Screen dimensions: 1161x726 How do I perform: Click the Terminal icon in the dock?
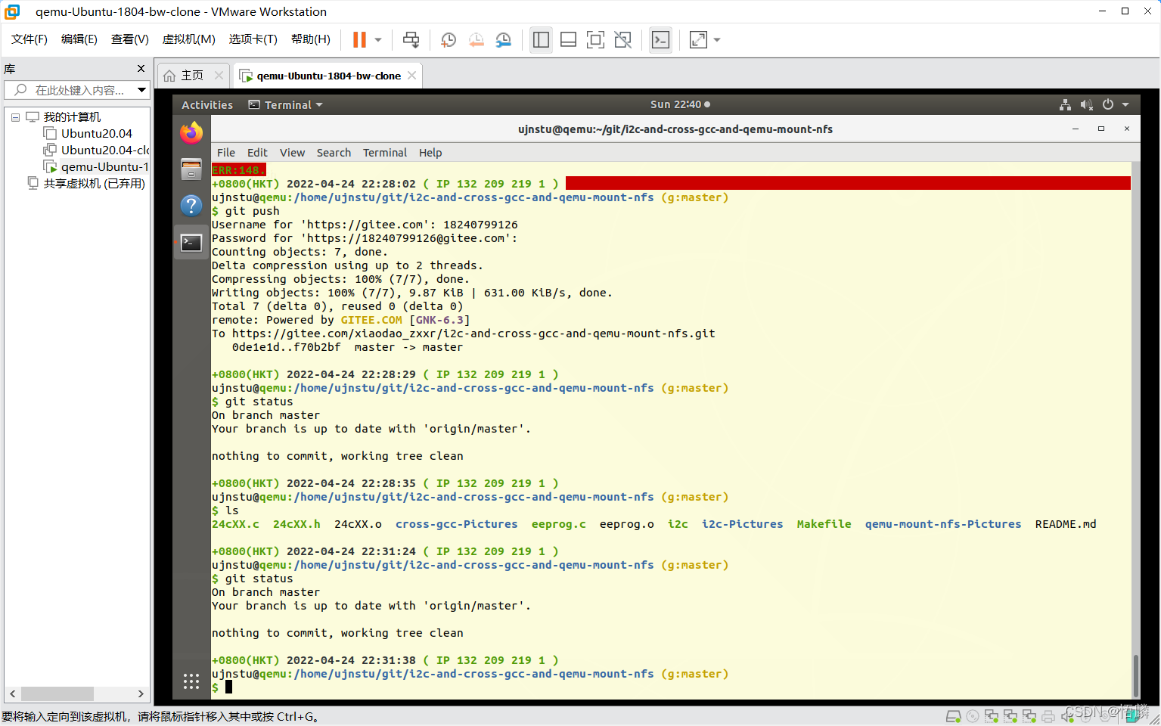click(191, 243)
